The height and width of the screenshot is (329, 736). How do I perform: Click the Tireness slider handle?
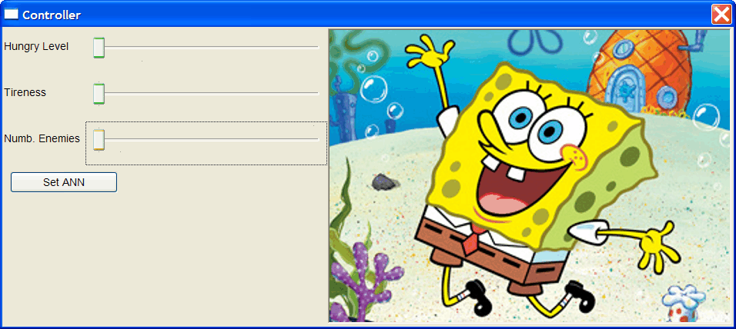point(99,93)
